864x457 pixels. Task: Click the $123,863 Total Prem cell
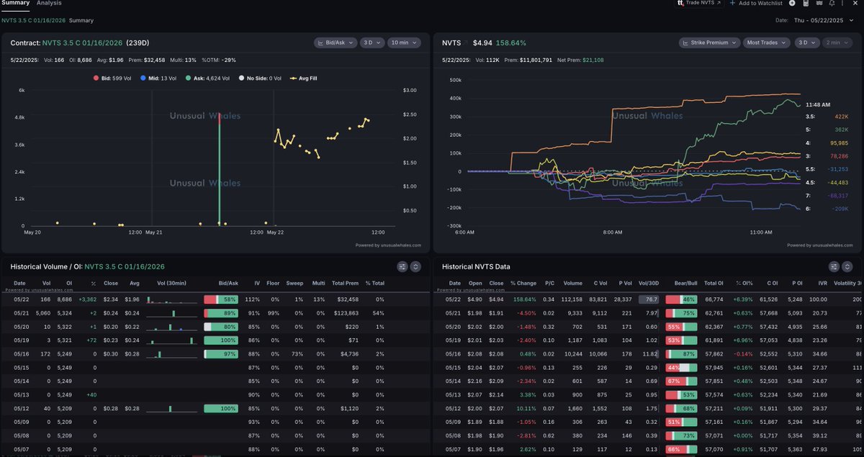(346, 313)
